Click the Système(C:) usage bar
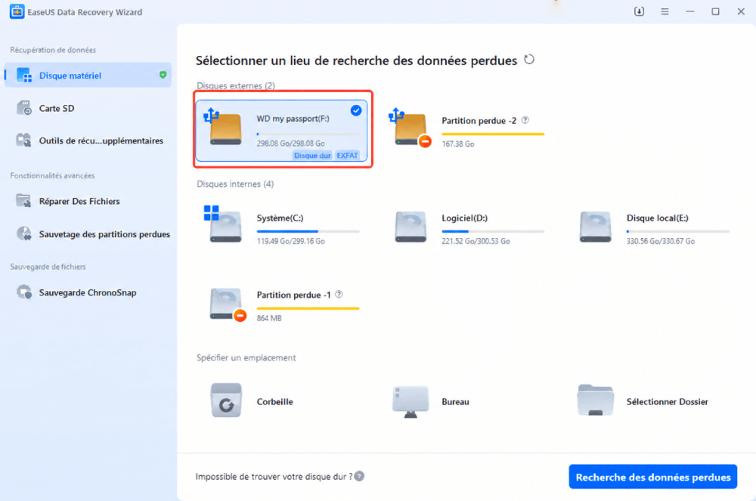756x501 pixels. tap(308, 231)
